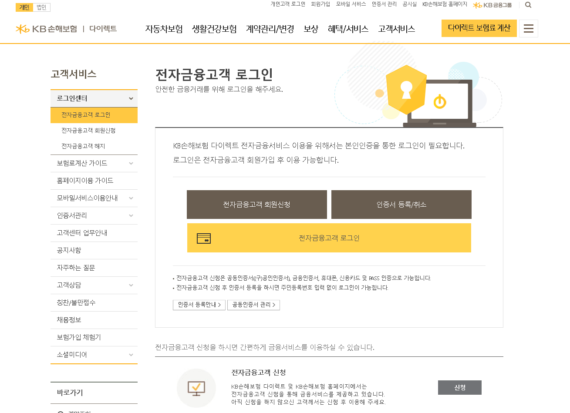Click the card icon on yellow login bar
Image resolution: width=570 pixels, height=413 pixels.
[x=204, y=238]
